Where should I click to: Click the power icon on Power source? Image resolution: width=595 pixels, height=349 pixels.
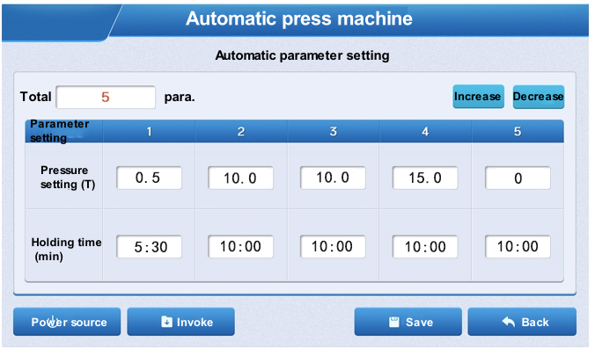52,322
